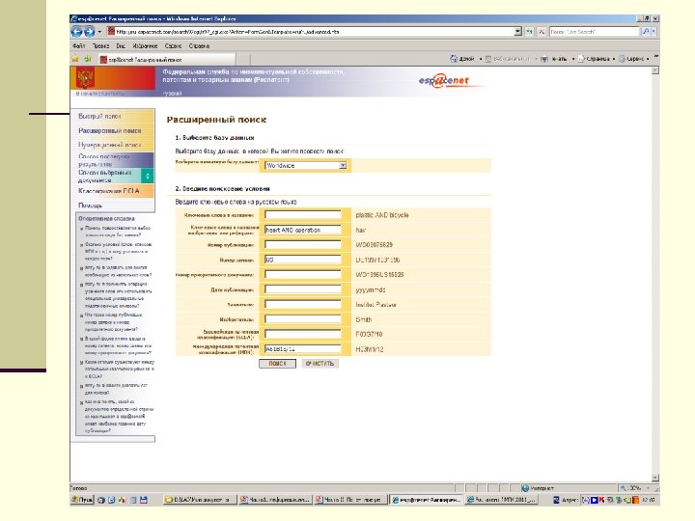This screenshot has width=695, height=521.
Task: Click the publication date input field
Action: coord(303,289)
